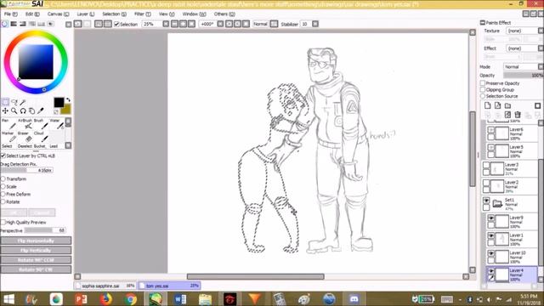Open the File menu
Image resolution: width=544 pixels, height=306 pixels.
10,14
